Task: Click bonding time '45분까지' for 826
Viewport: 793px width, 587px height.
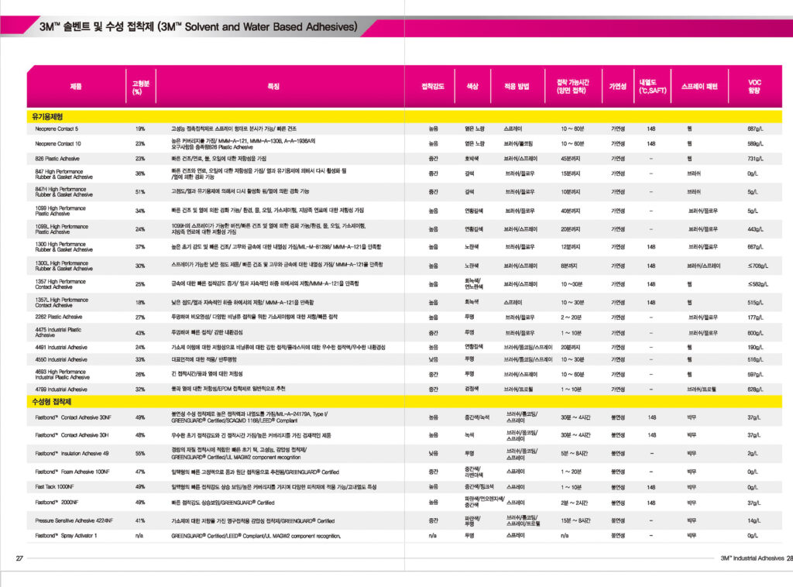Action: pos(571,159)
